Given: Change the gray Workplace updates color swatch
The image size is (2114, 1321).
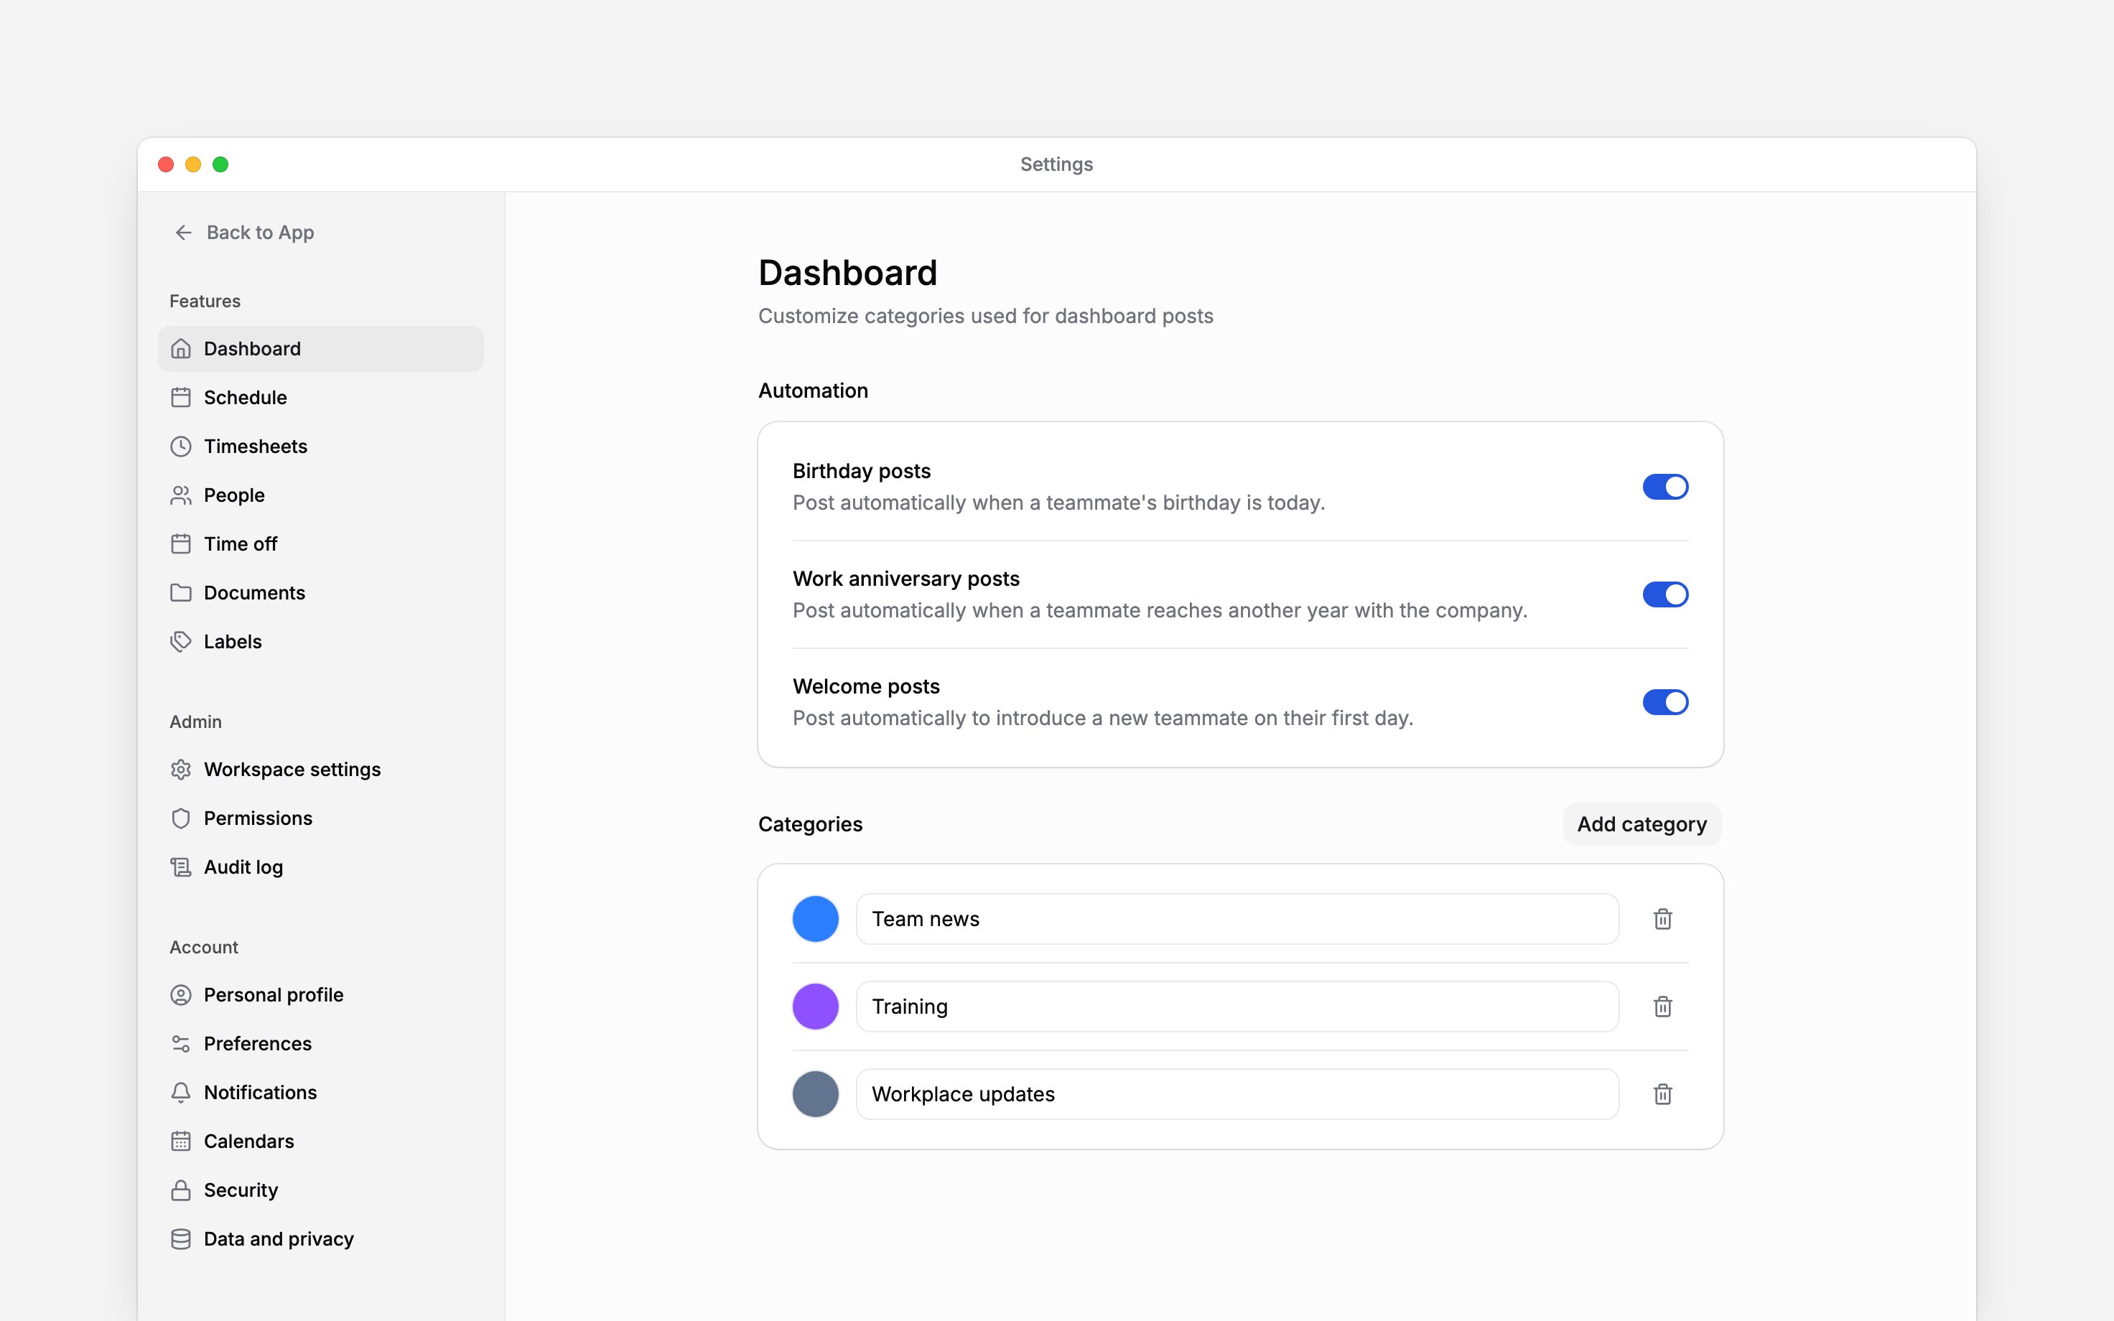Looking at the screenshot, I should pos(815,1094).
